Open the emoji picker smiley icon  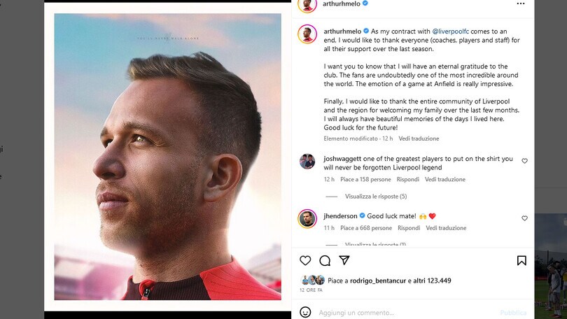pyautogui.click(x=305, y=312)
